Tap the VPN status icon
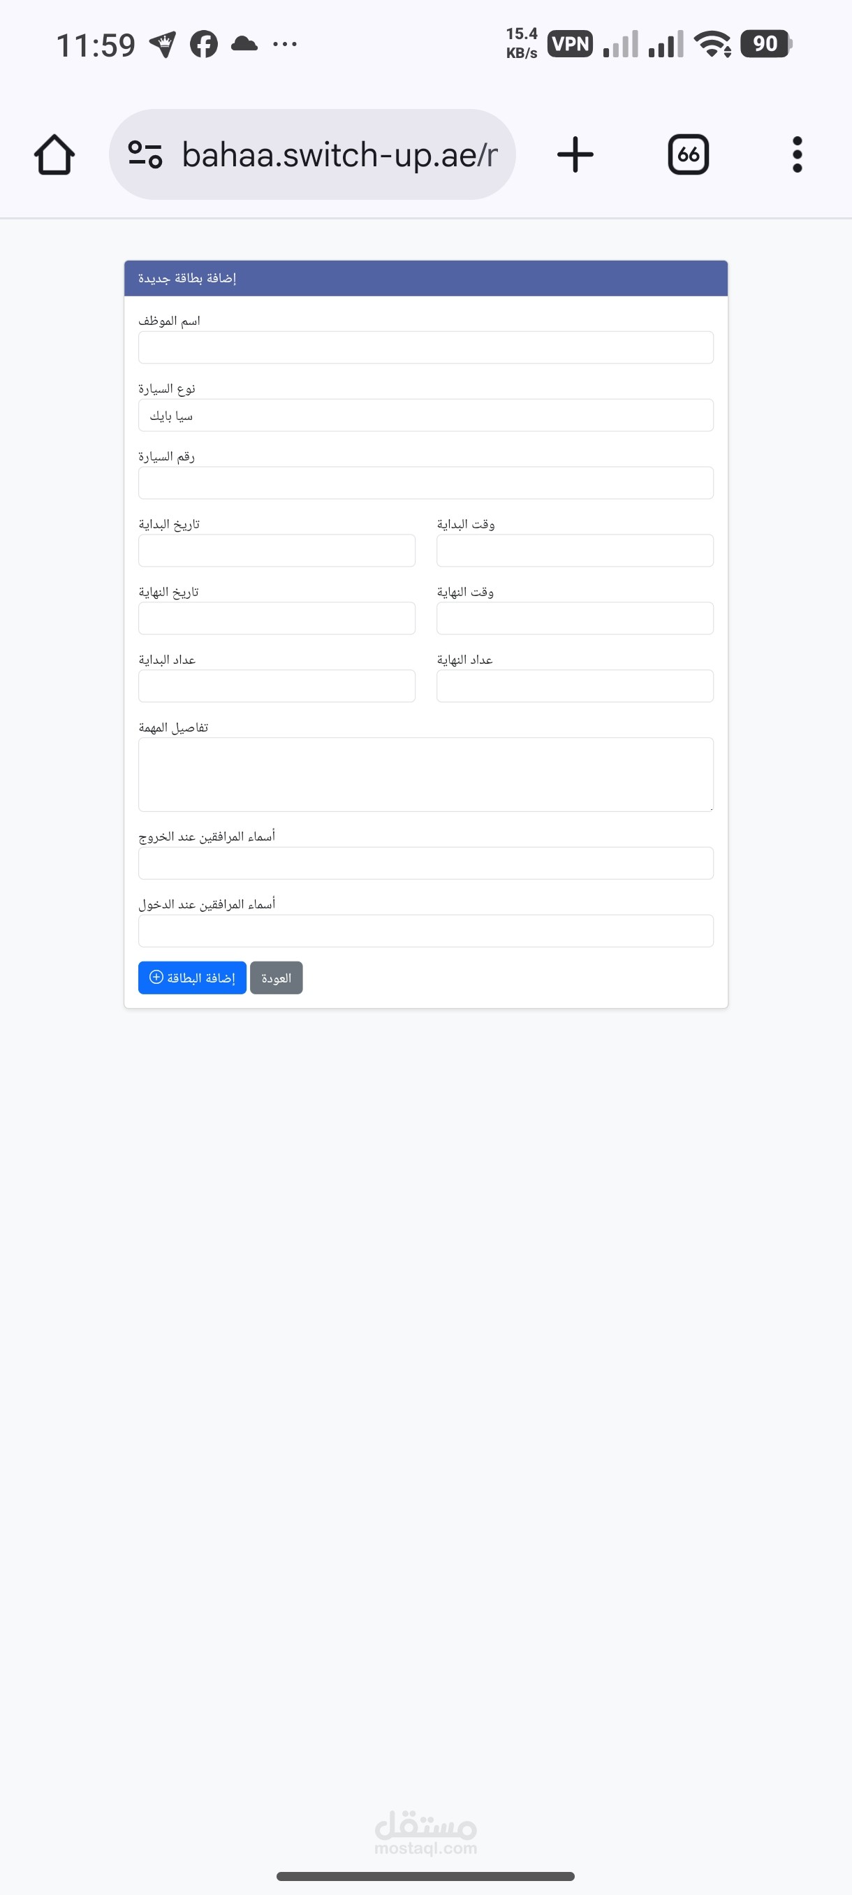Screen dimensions: 852x1895 pyautogui.click(x=570, y=44)
